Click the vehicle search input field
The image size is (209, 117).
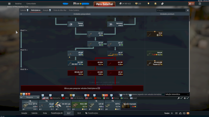click(171, 10)
